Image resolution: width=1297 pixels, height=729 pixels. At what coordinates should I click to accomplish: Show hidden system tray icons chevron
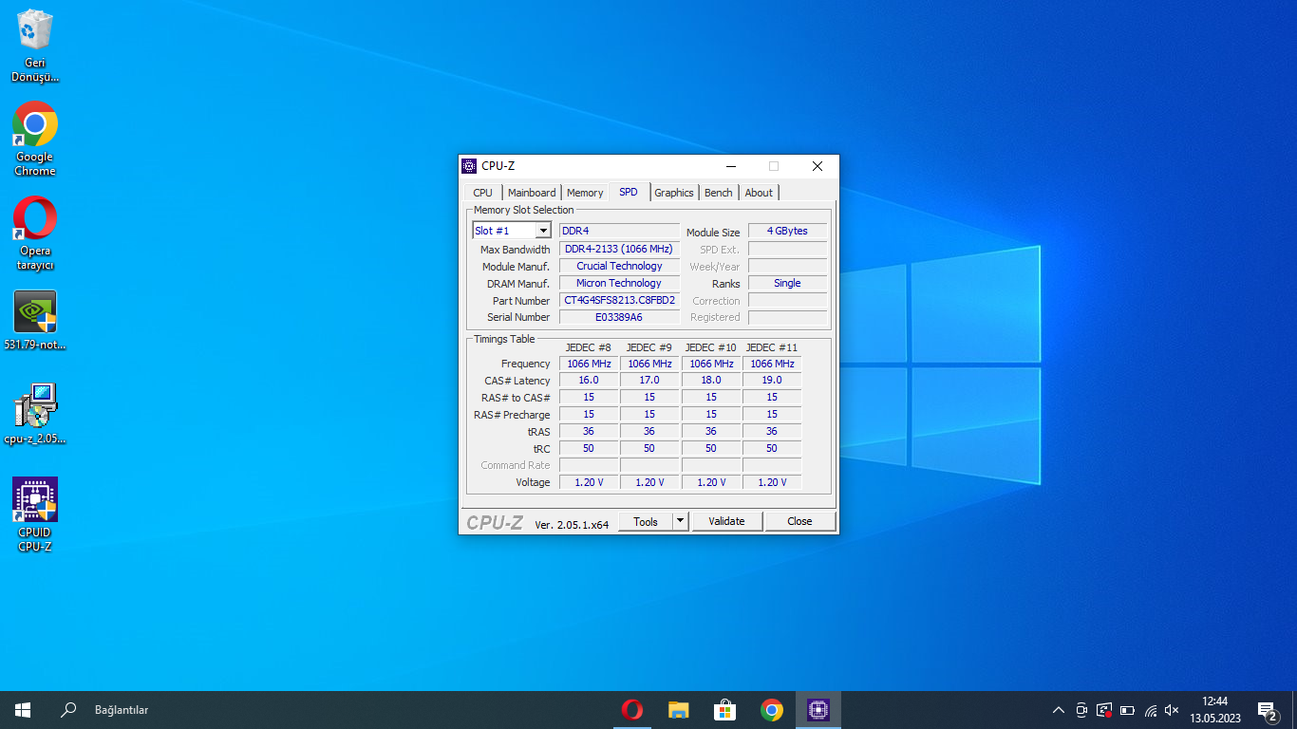[1058, 710]
